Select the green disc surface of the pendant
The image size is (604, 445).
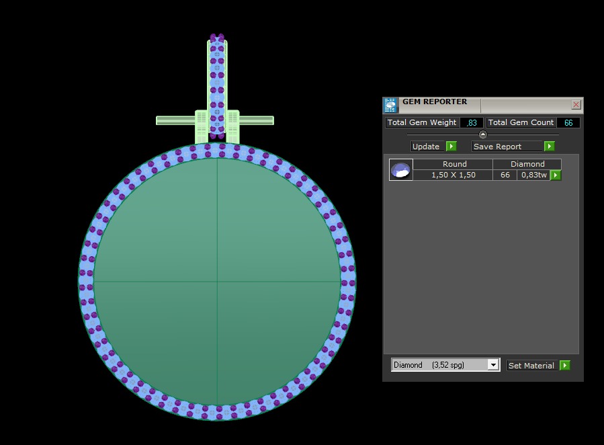coord(217,282)
